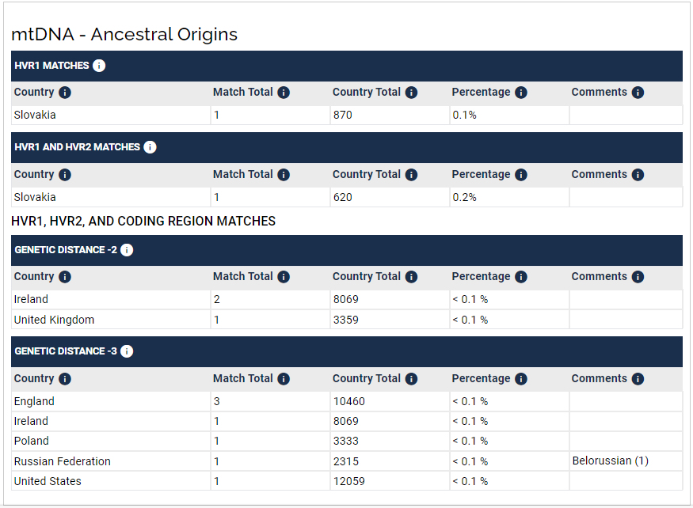The width and height of the screenshot is (693, 508).
Task: Click the GENETIC DISTANCE -3 info icon
Action: click(x=127, y=351)
